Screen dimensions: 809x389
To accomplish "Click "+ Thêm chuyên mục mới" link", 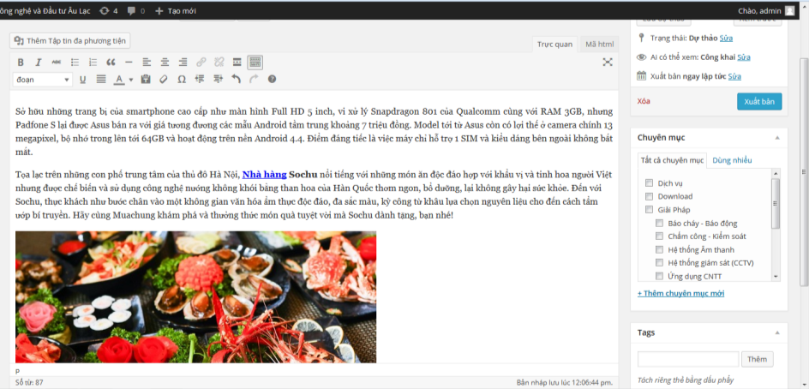I will click(681, 294).
